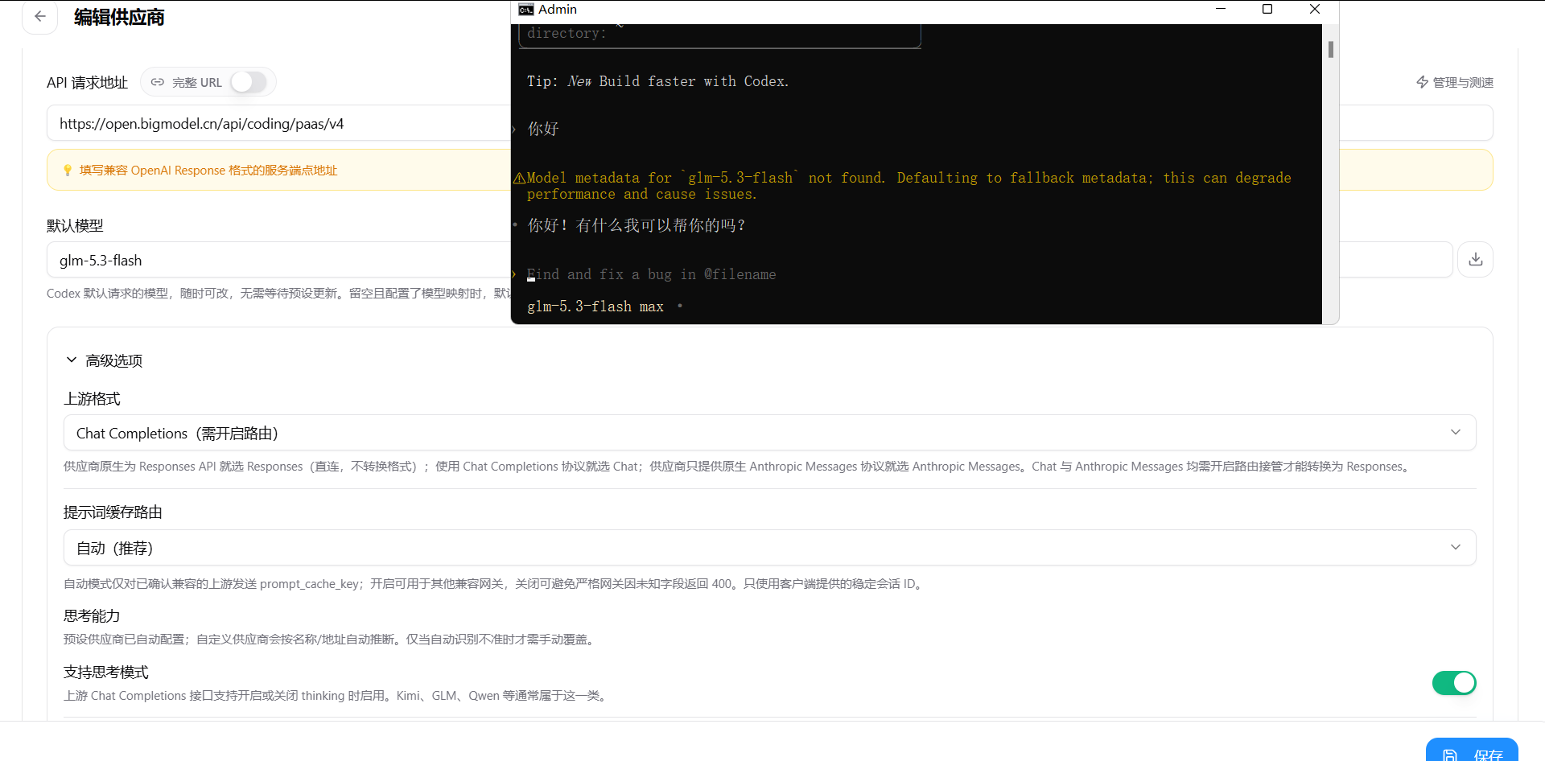The height and width of the screenshot is (761, 1545).
Task: Click the terminal prompt "Find and fix a bug in @filename"
Action: pos(652,274)
